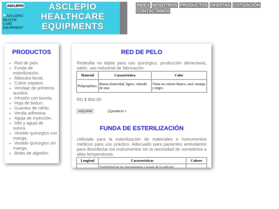Select 'Guantes de nitrilo.' in sidebar
The width and height of the screenshot is (279, 209).
(x=32, y=108)
